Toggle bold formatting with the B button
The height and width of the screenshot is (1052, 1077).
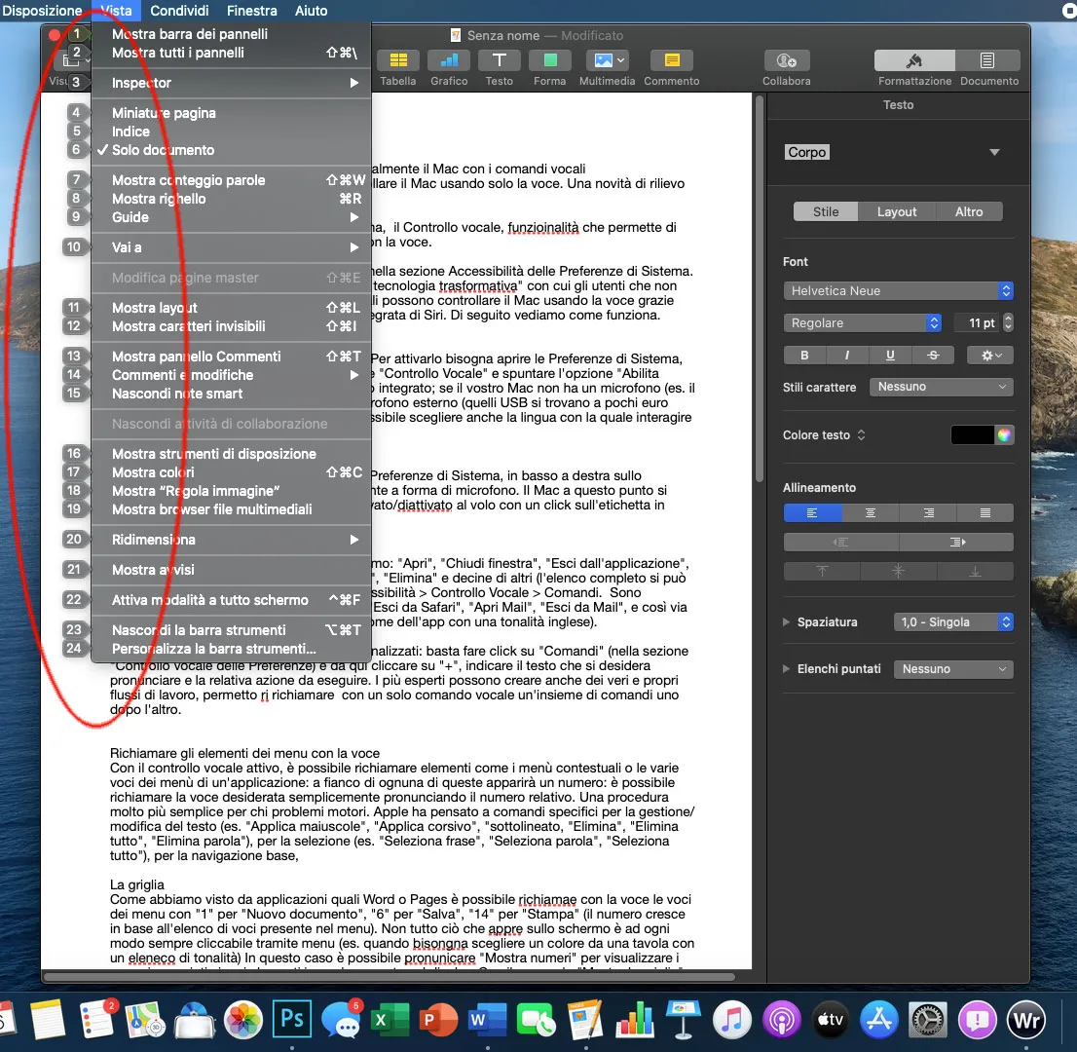(803, 355)
